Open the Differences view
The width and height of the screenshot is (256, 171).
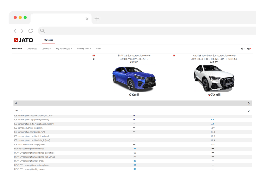pyautogui.click(x=32, y=49)
